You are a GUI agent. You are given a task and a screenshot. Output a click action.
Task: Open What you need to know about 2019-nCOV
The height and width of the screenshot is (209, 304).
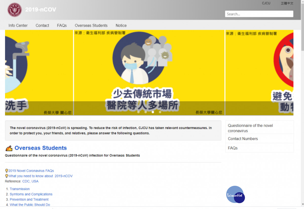point(41,176)
